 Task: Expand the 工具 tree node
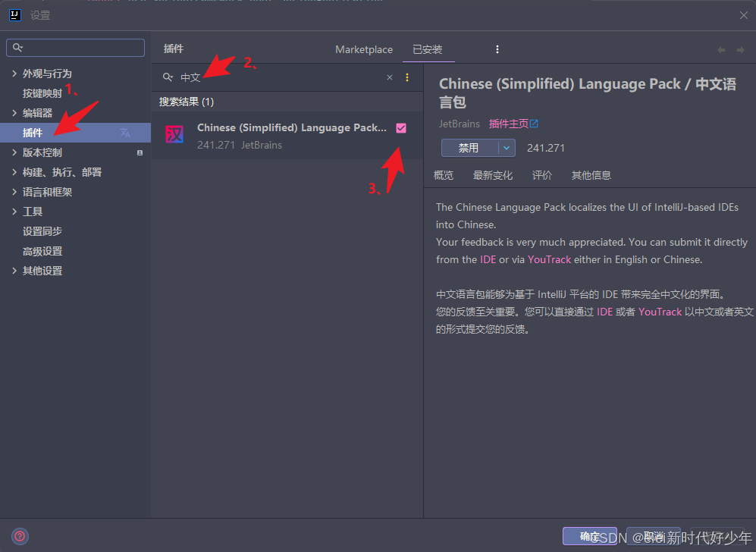(14, 212)
